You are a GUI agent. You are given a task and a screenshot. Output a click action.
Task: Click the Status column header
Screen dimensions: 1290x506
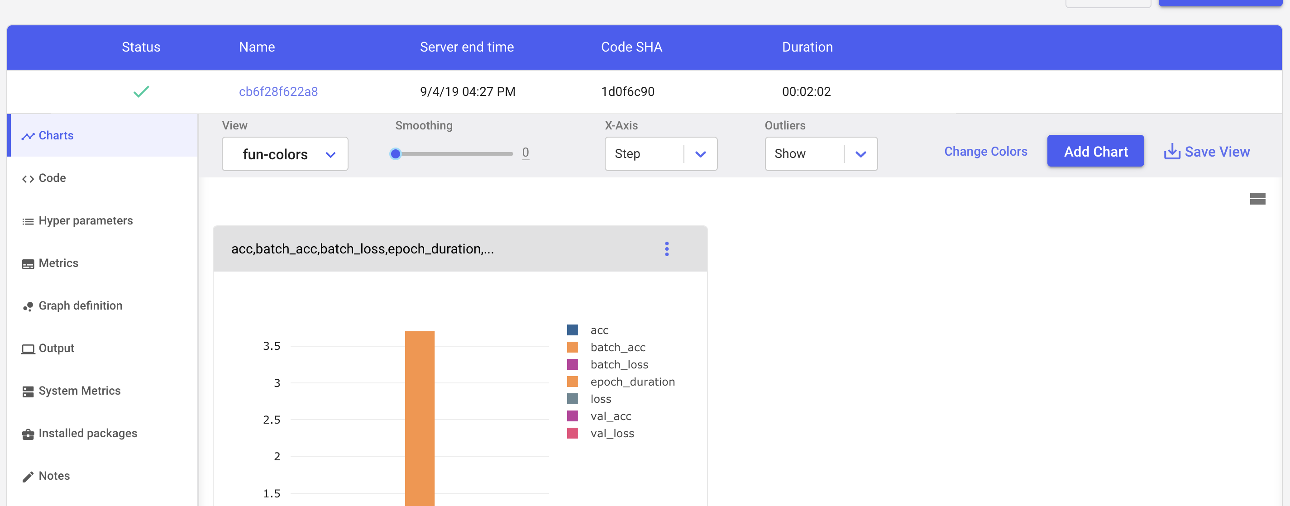(x=141, y=47)
